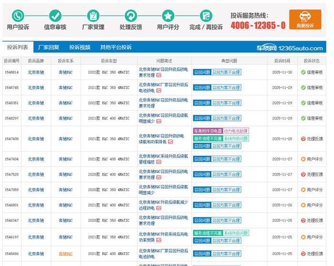Click the 处理反馈 refresh icon
The image size is (334, 266).
tap(130, 16)
